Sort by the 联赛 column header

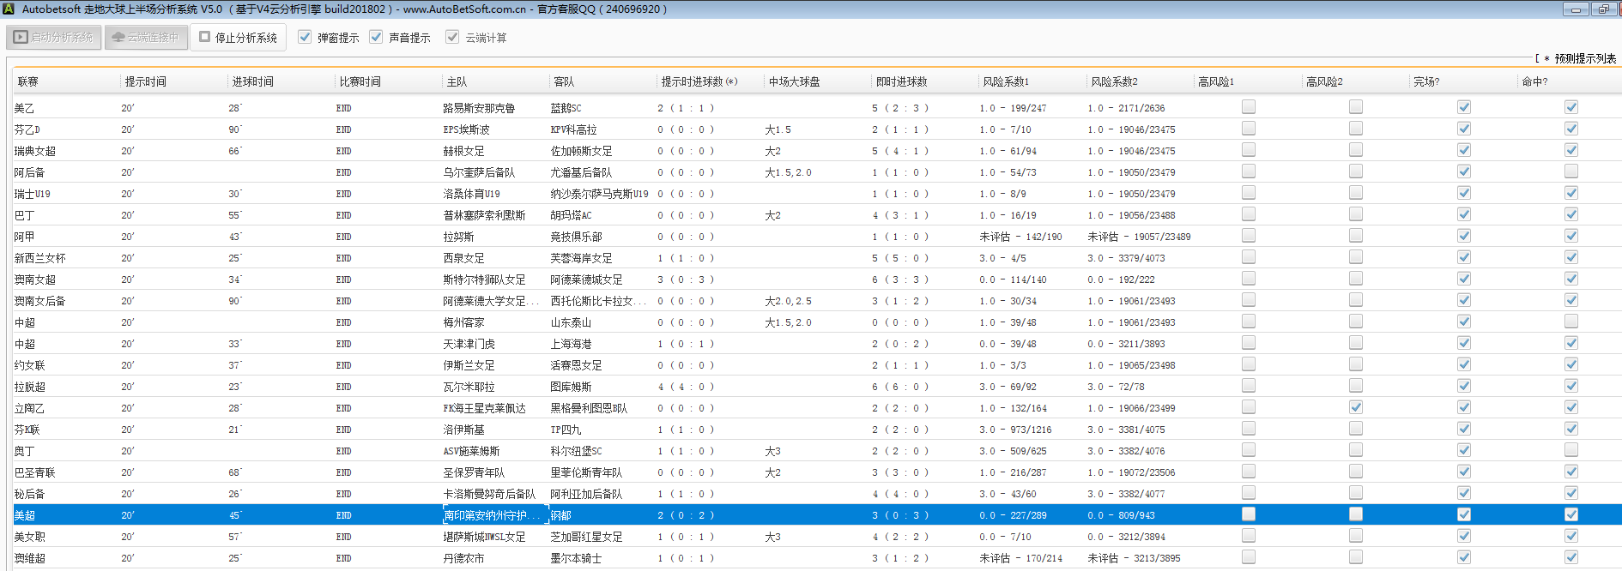pyautogui.click(x=28, y=81)
